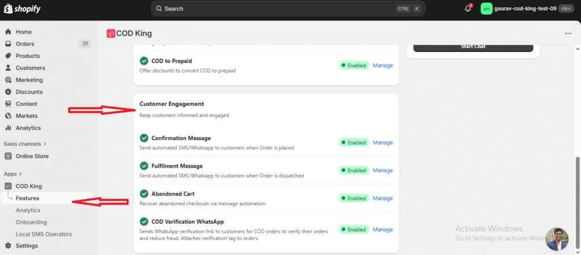Click the Products tag icon
581x255 pixels.
click(x=8, y=56)
